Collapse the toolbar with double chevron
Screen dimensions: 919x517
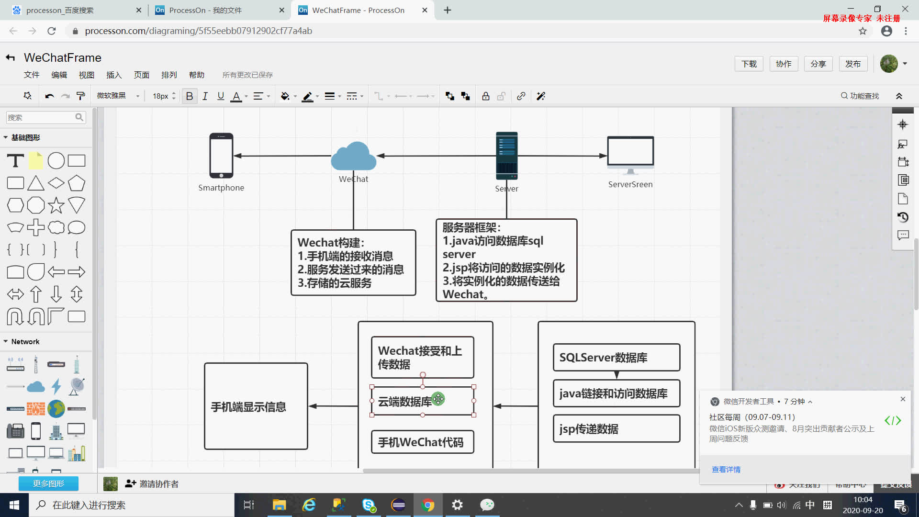coord(899,96)
